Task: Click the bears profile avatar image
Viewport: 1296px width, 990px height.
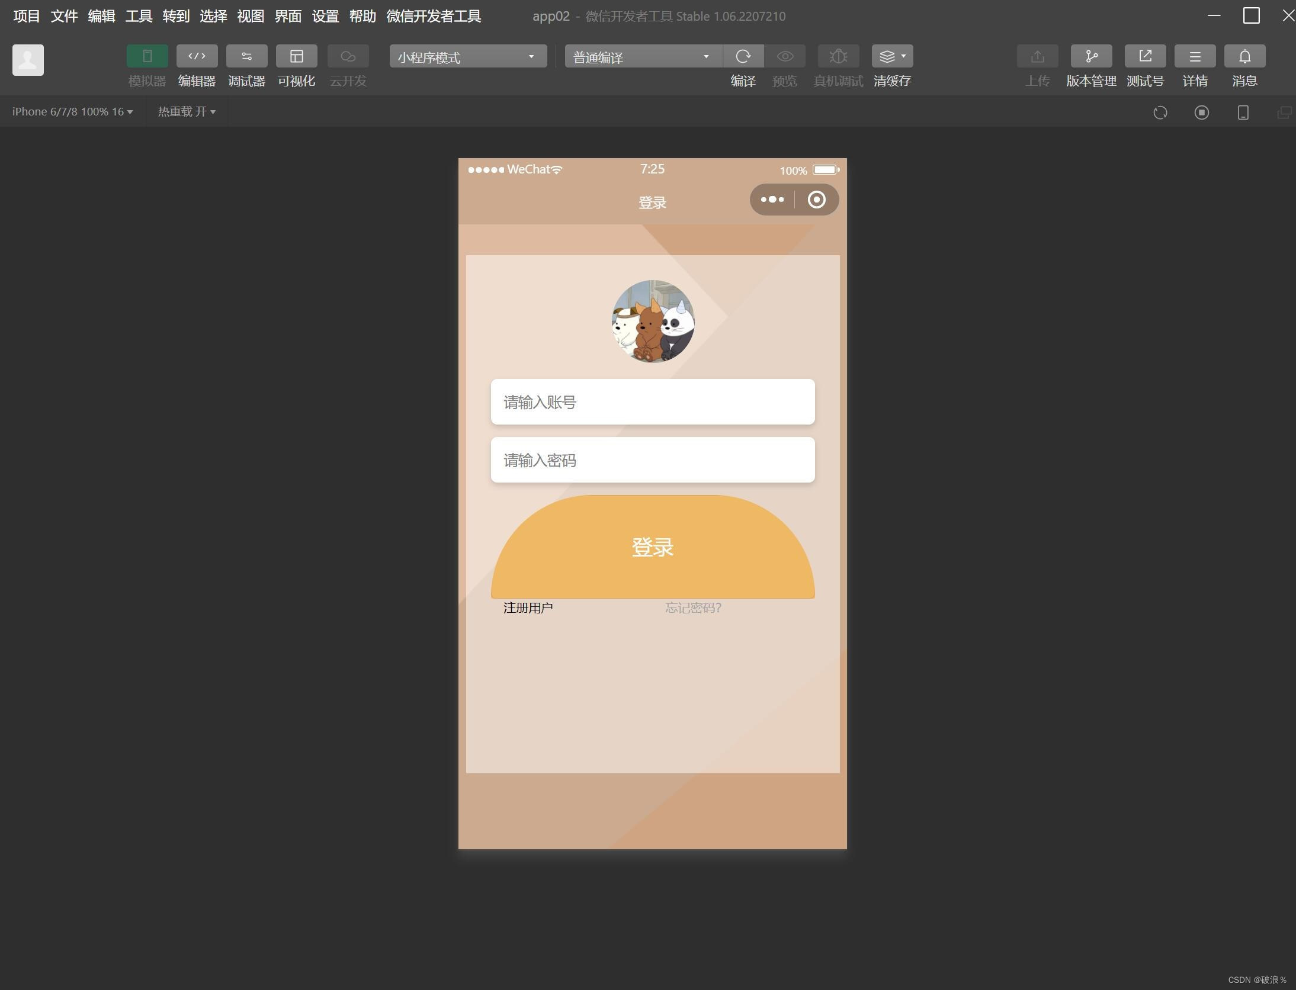Action: tap(653, 321)
